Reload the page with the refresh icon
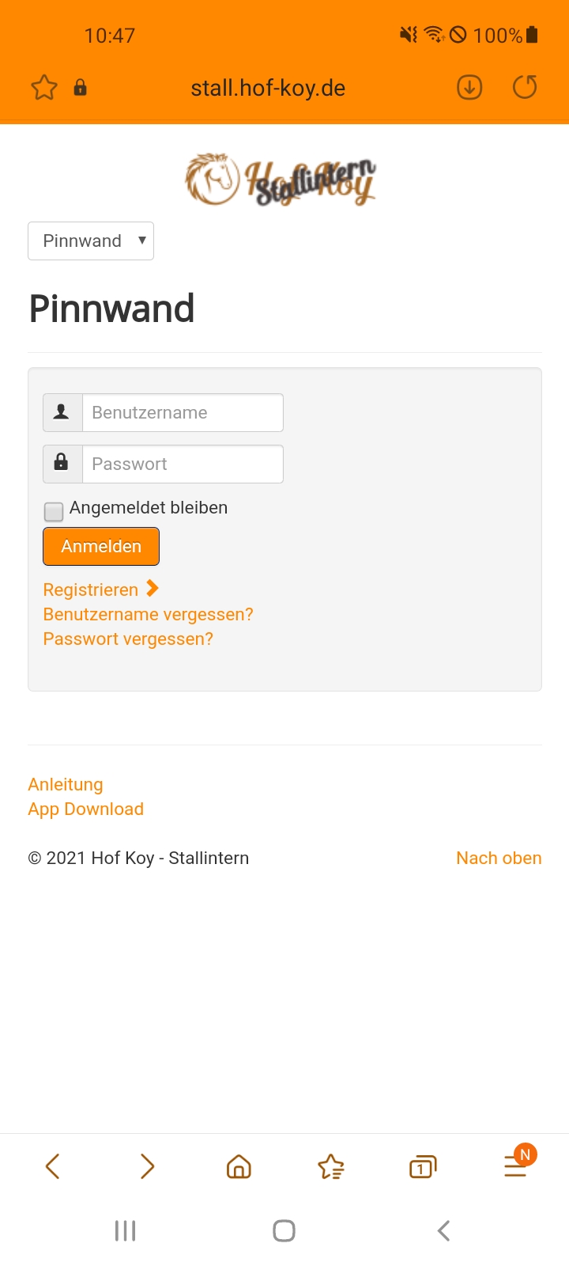The height and width of the screenshot is (1266, 569). click(525, 87)
